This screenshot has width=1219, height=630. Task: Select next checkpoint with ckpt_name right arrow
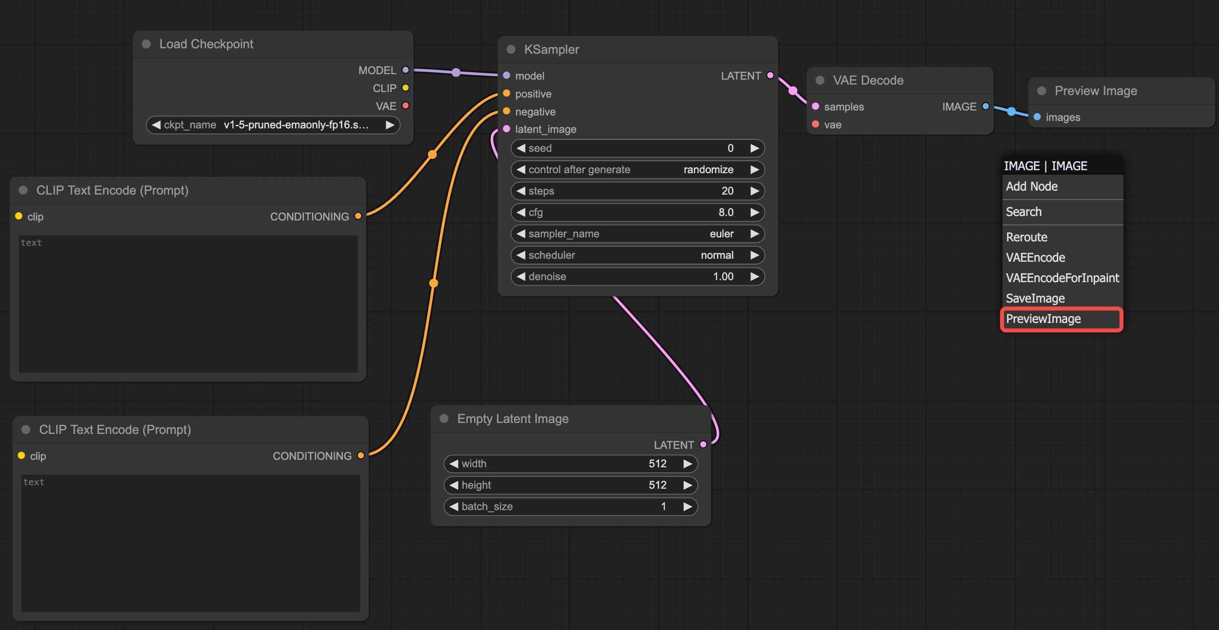point(390,125)
